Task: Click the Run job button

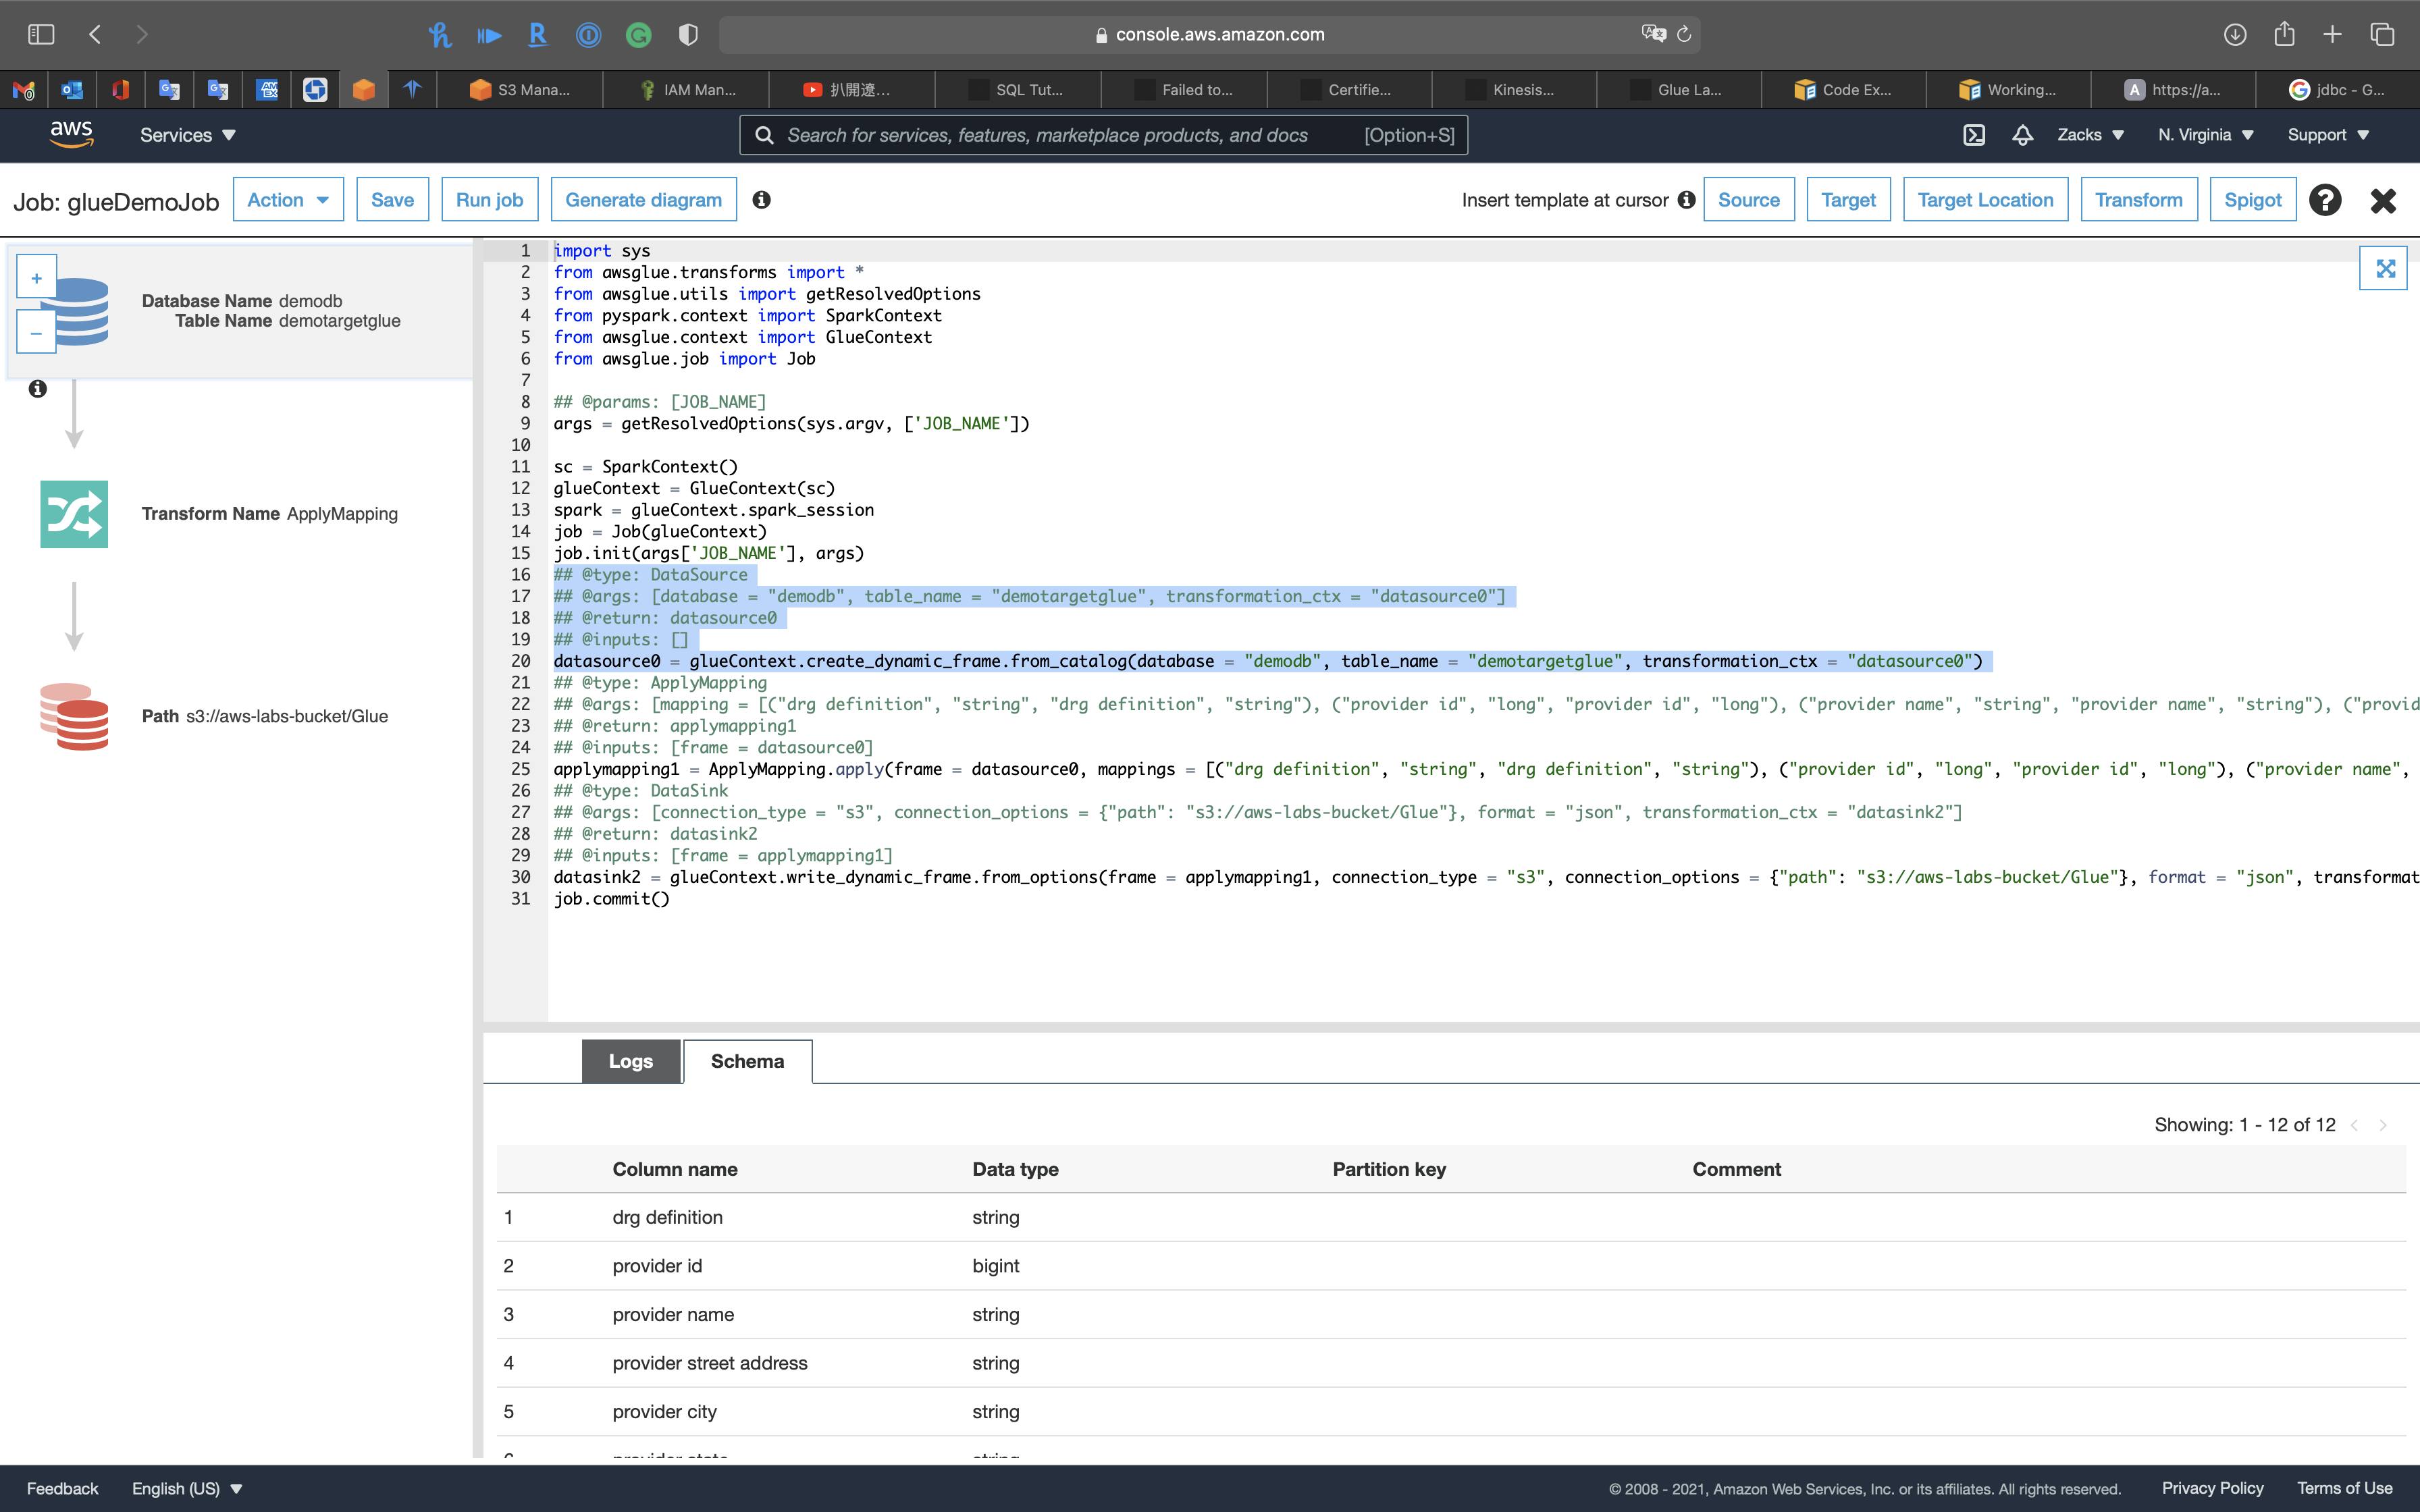Action: (x=489, y=200)
